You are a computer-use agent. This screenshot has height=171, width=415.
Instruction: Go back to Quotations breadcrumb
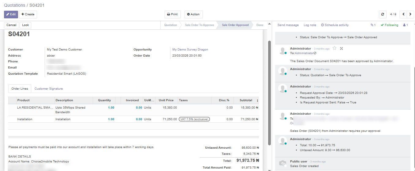pos(14,5)
